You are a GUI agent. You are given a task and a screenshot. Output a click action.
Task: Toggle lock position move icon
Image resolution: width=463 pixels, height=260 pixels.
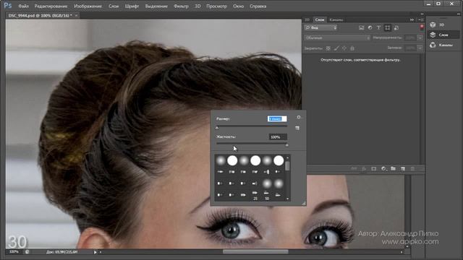click(x=344, y=48)
